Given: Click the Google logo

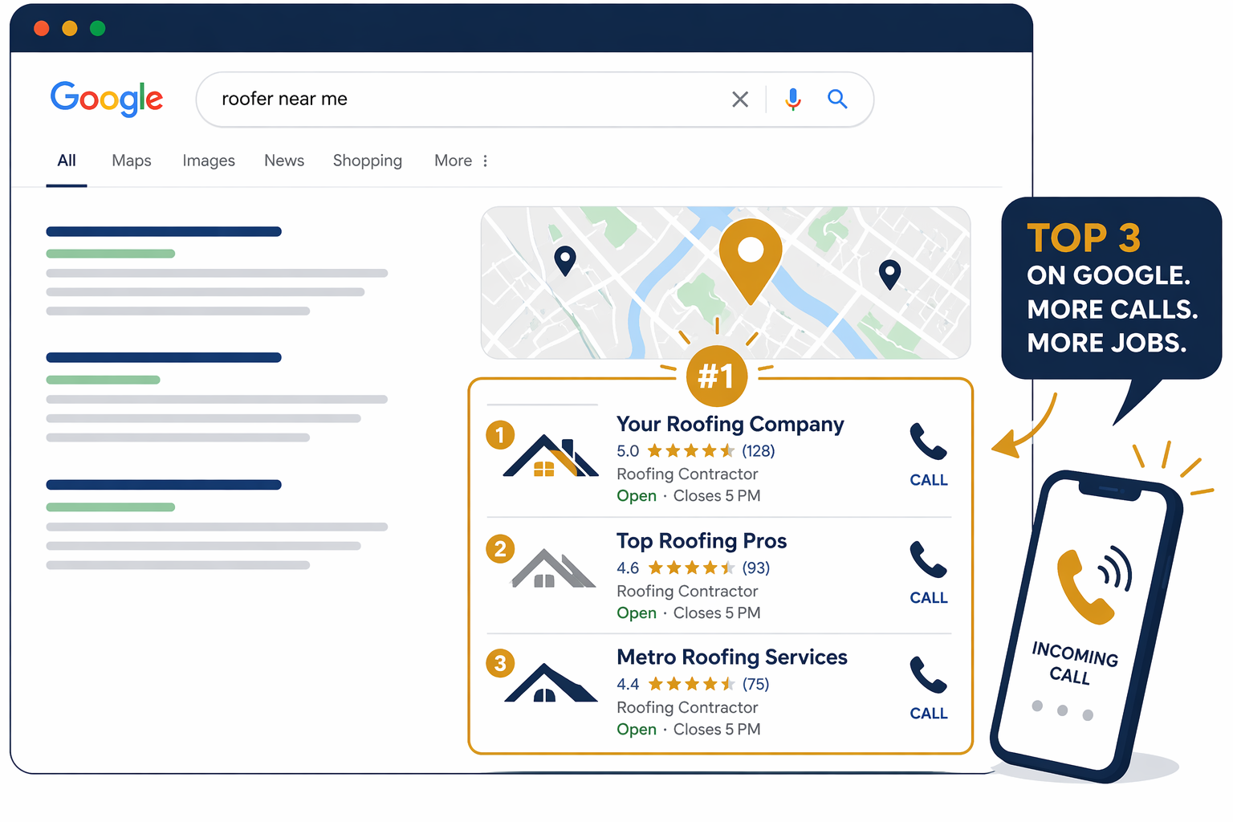Looking at the screenshot, I should coord(107,99).
